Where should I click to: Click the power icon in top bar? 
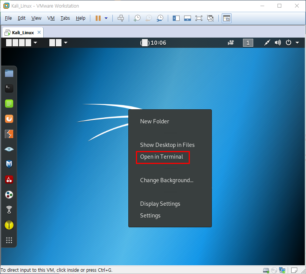pos(289,43)
